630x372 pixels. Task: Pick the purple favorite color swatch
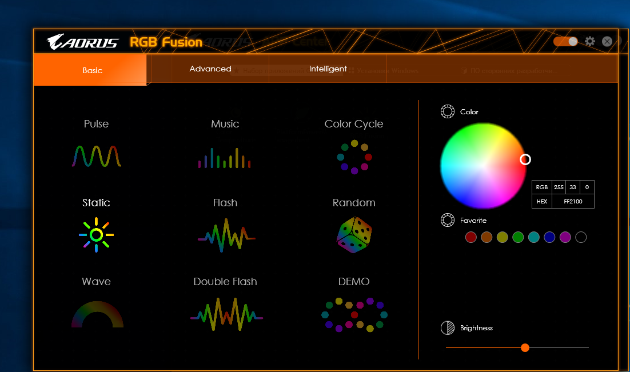(565, 237)
